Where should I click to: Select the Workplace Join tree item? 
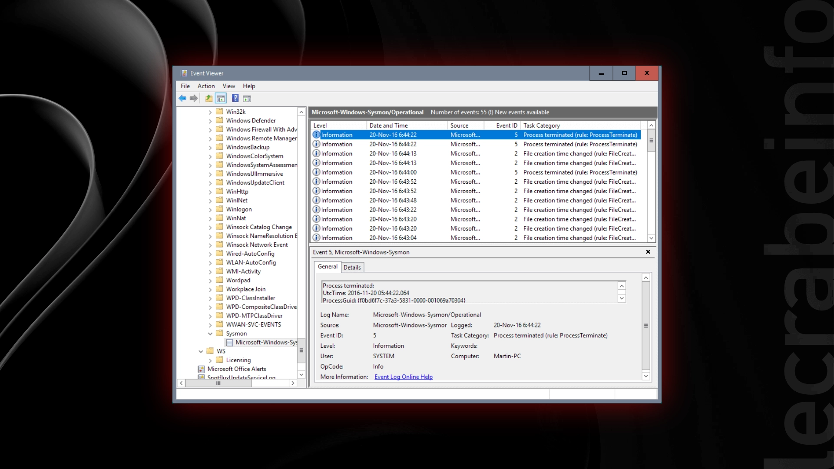coord(246,289)
